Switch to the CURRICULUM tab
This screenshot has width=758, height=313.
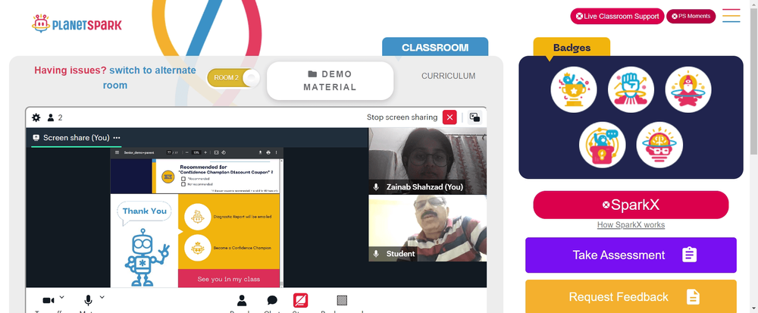[x=448, y=77]
